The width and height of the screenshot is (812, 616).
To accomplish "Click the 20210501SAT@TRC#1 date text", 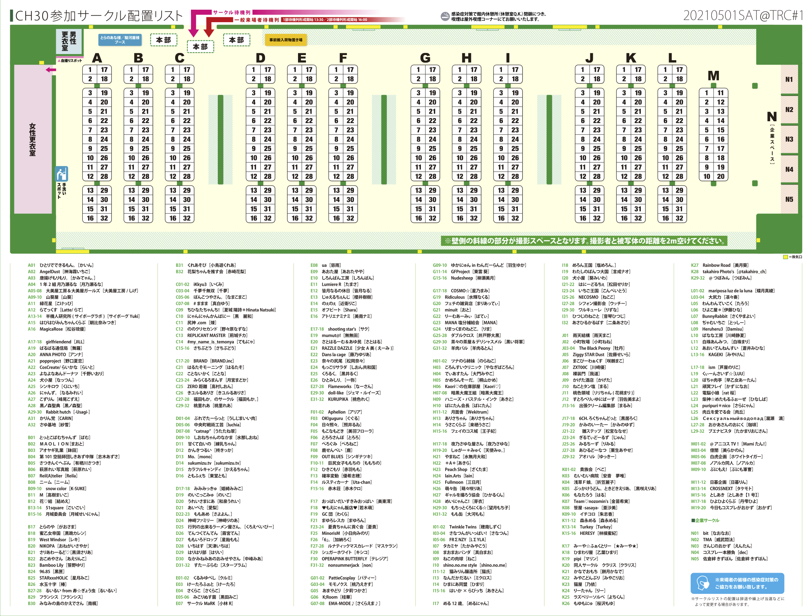I will coord(743,15).
